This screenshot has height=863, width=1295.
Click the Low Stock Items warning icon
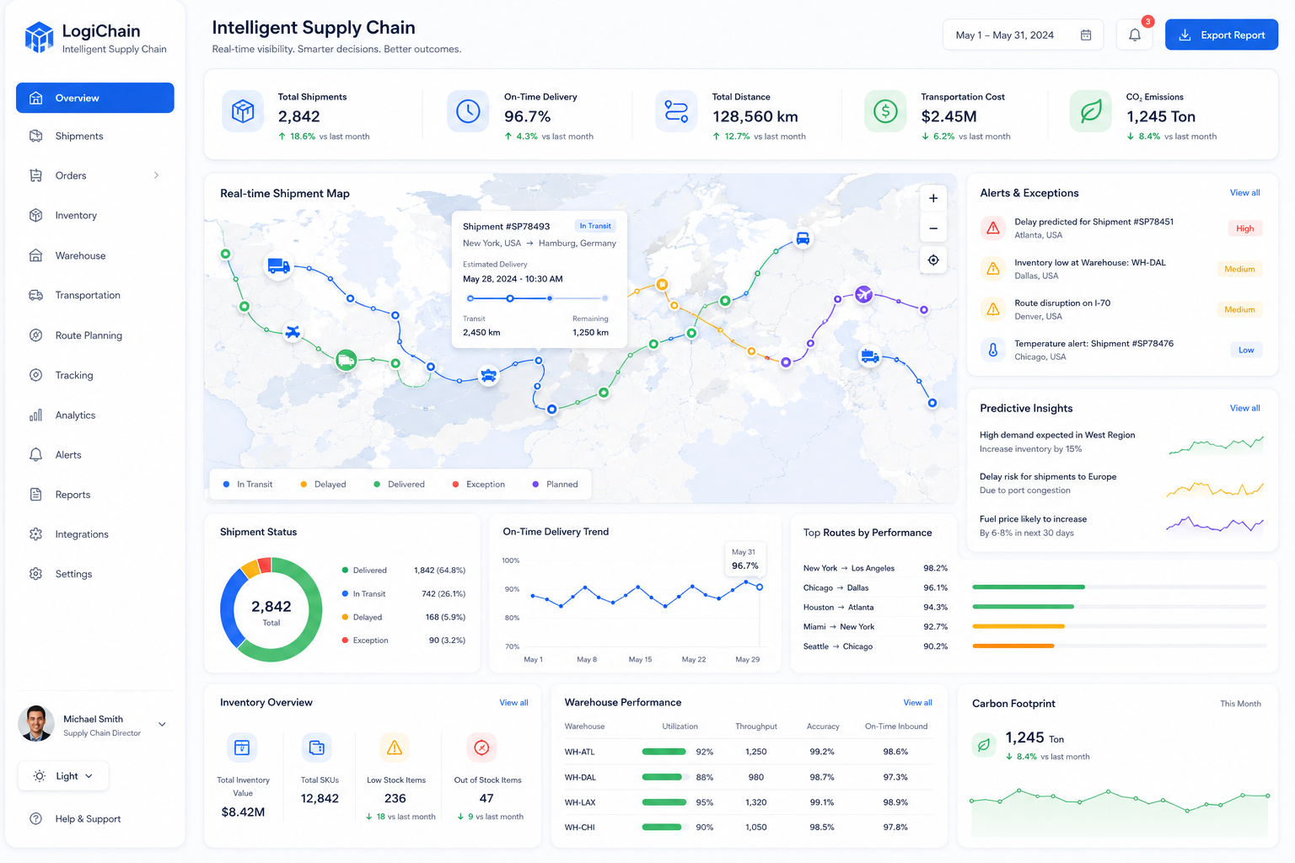395,748
